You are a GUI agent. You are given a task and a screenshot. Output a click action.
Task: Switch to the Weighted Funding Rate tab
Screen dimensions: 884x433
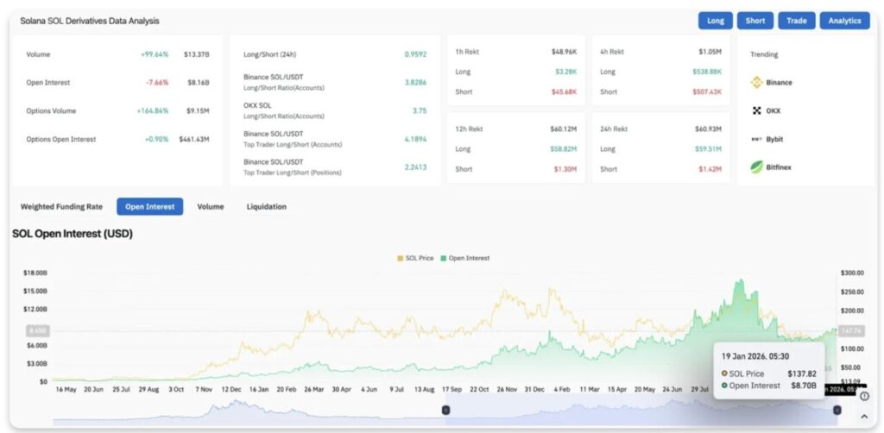(61, 207)
